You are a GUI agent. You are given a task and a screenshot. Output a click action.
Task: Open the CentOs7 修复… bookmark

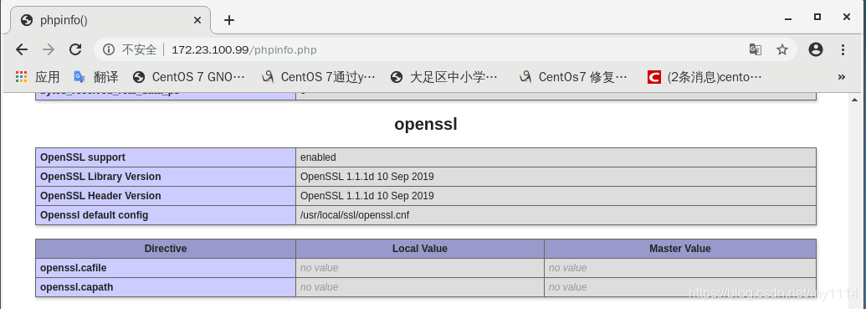coord(573,77)
